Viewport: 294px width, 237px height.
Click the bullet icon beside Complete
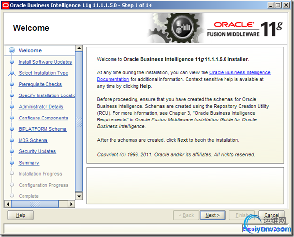(12, 196)
